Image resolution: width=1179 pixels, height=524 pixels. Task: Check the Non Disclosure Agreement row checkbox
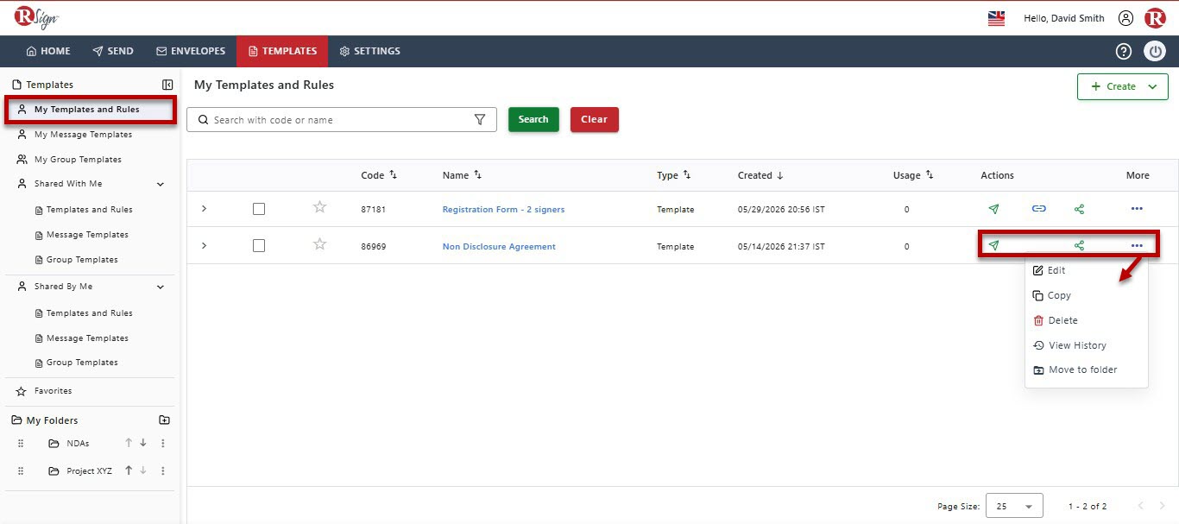coord(259,246)
